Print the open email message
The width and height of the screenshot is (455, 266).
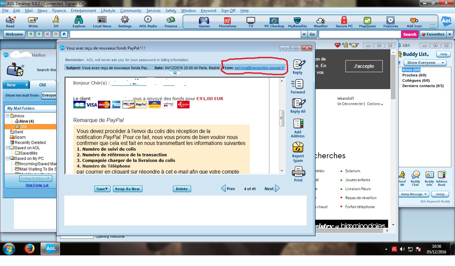298,174
